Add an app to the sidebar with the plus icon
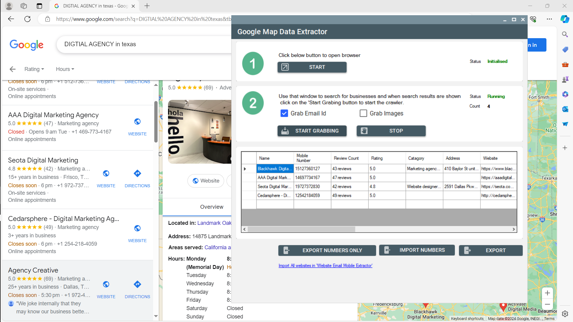This screenshot has width=573, height=322. click(565, 148)
